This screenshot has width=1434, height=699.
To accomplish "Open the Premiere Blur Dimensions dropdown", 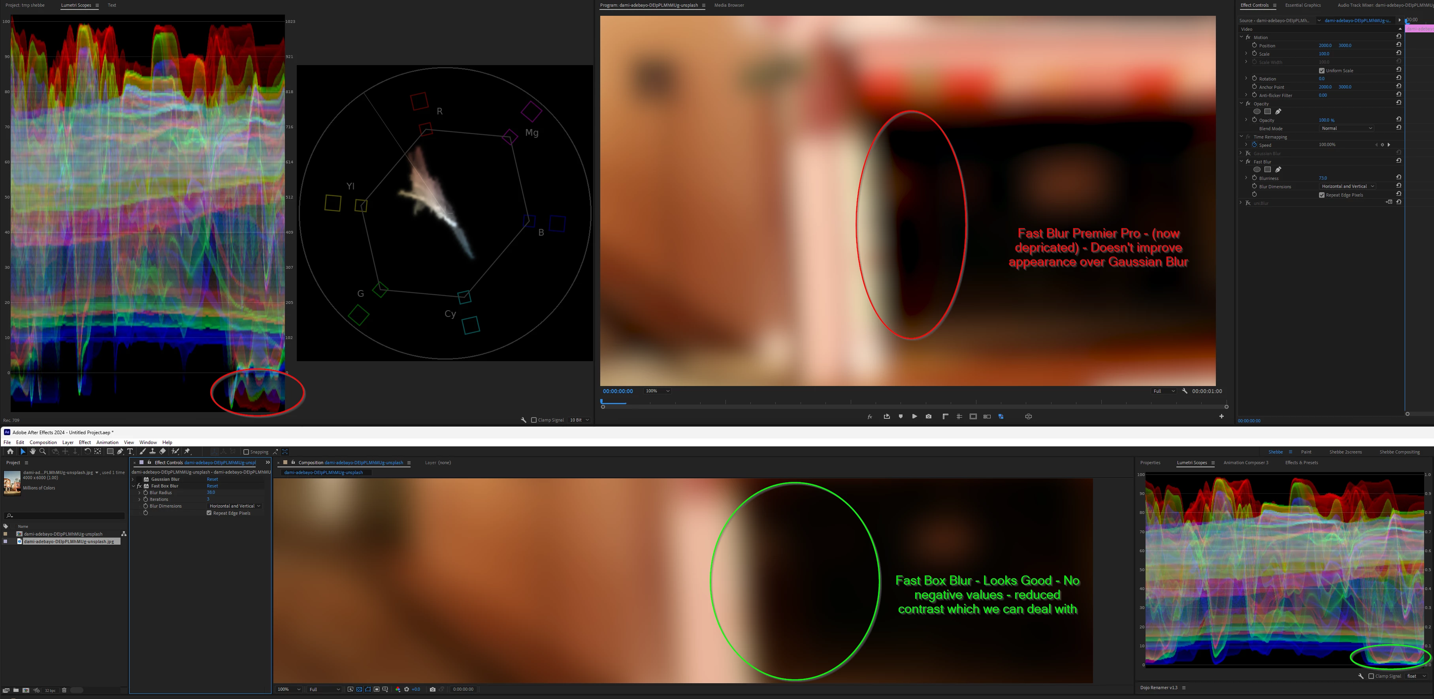I will (x=1347, y=186).
